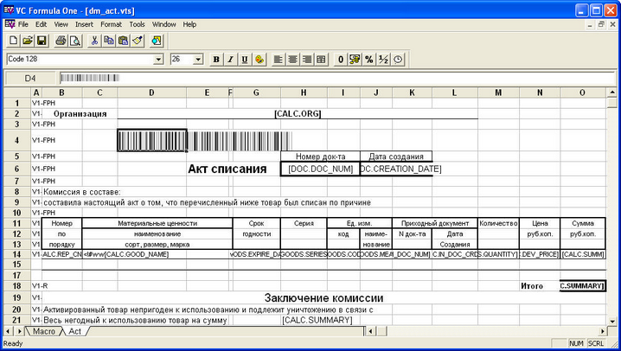Select the barcode cell D4
Viewport: 621px width, 351px height.
(151, 140)
